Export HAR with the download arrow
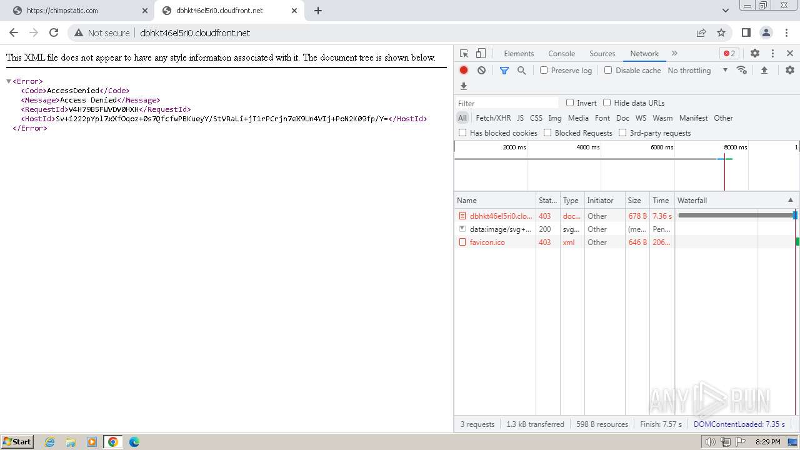The height and width of the screenshot is (450, 800). 464,86
